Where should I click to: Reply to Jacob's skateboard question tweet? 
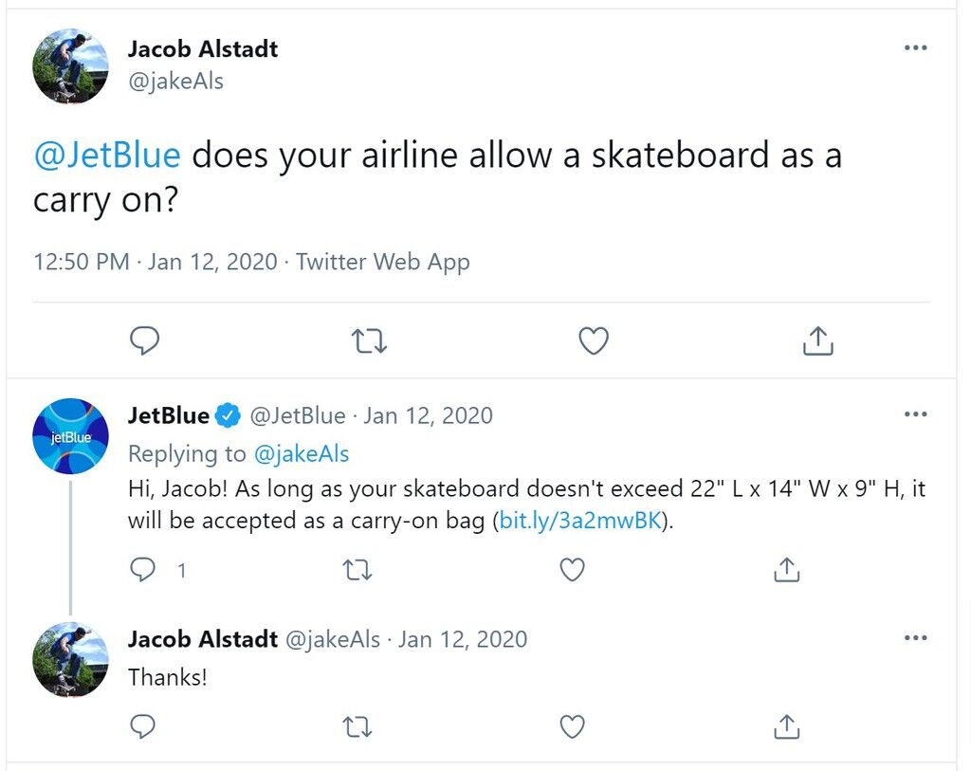[x=144, y=340]
